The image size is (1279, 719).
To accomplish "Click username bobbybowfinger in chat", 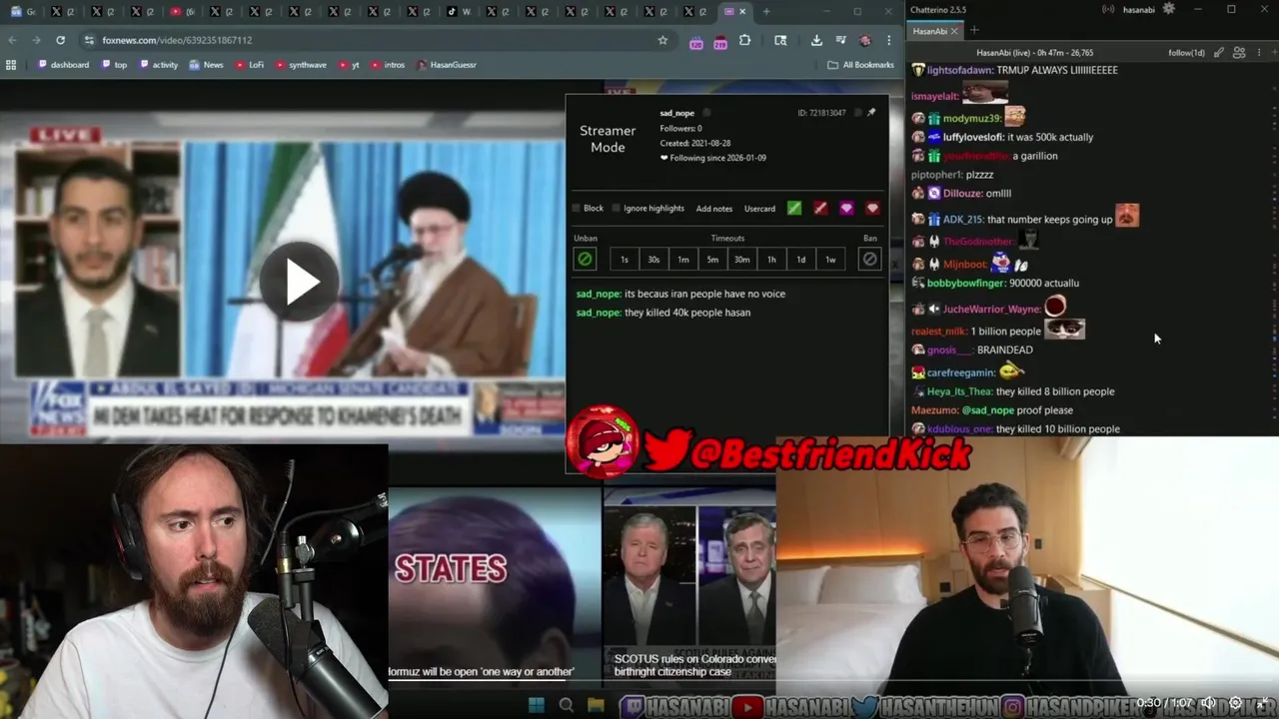I will 965,284.
